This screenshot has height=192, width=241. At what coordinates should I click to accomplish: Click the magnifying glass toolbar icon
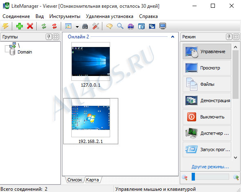[120, 26]
